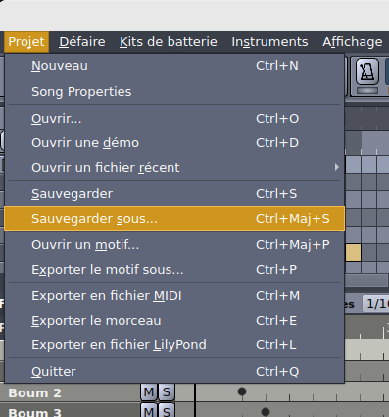389x417 pixels.
Task: Mute the Boum 2 instrument
Action: [x=149, y=391]
